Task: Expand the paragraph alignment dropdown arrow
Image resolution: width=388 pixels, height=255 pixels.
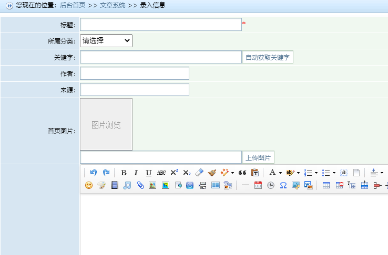Action: click(382, 173)
